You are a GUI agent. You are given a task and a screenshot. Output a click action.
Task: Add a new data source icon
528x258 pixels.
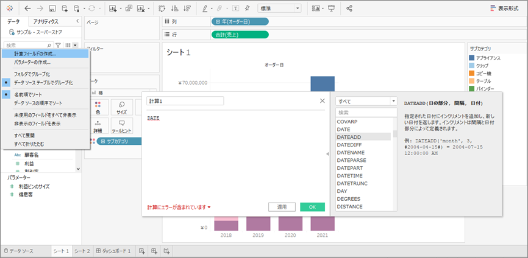pyautogui.click(x=64, y=9)
